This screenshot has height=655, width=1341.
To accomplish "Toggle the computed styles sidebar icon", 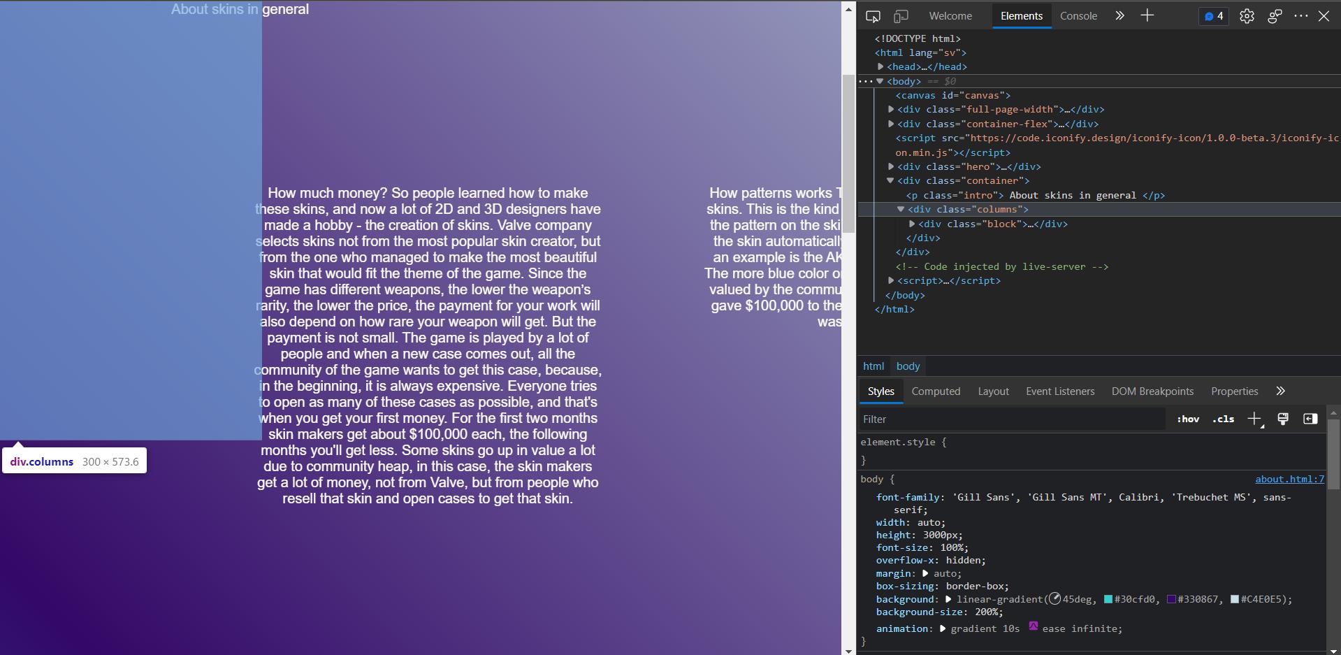I will [1310, 419].
